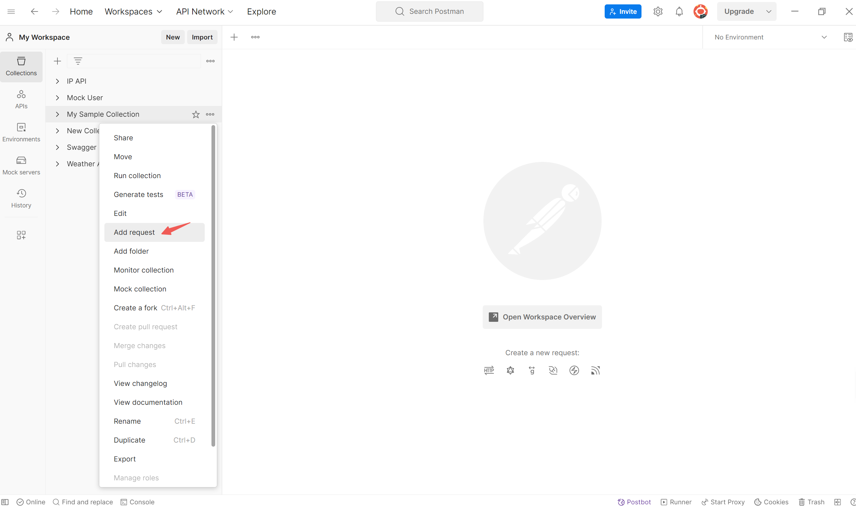View History panel
This screenshot has height=507, width=856.
click(x=21, y=197)
